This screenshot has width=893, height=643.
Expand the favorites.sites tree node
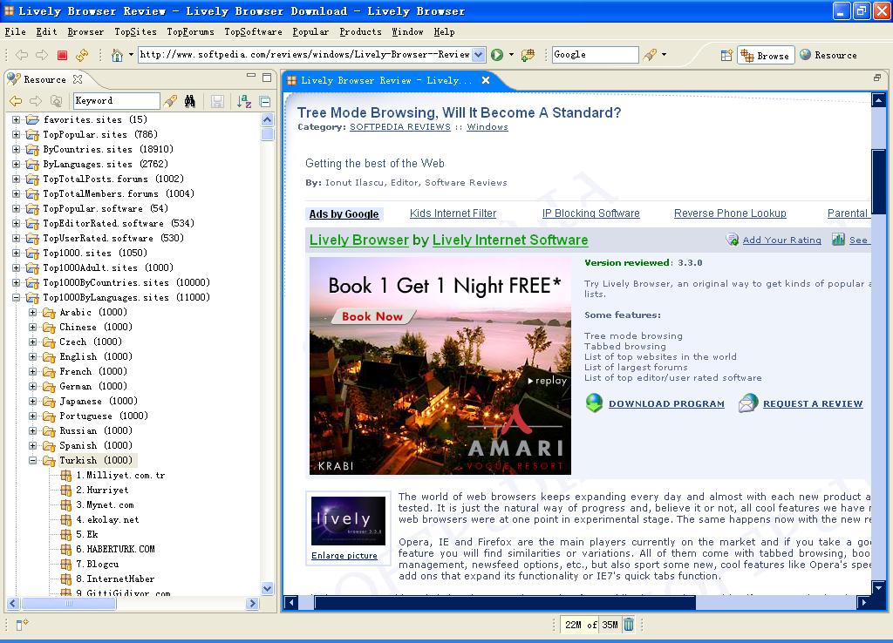click(x=16, y=119)
